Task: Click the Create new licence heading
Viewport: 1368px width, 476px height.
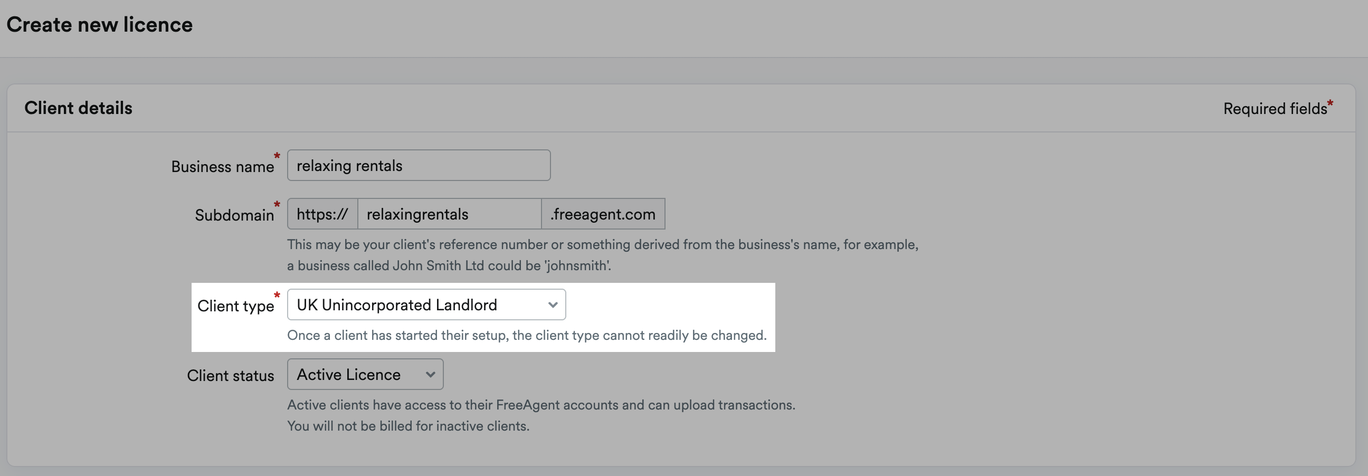Action: coord(99,24)
